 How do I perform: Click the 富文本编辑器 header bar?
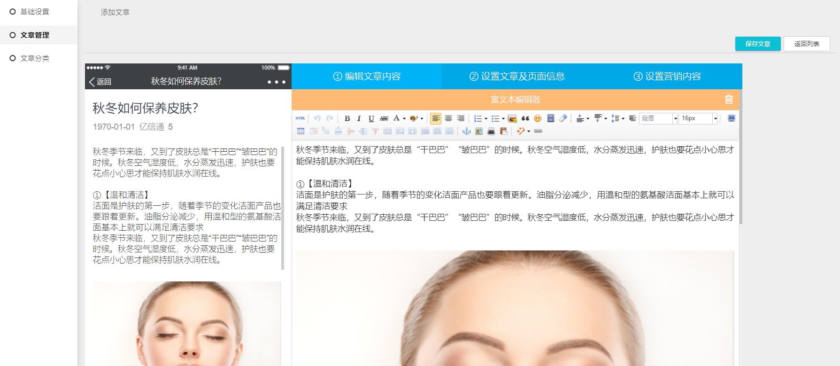pos(516,100)
